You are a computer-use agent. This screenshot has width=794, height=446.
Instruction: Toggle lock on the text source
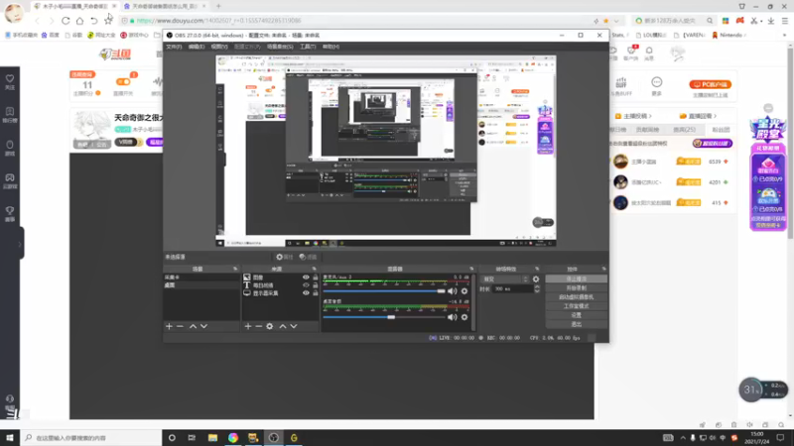tap(315, 285)
